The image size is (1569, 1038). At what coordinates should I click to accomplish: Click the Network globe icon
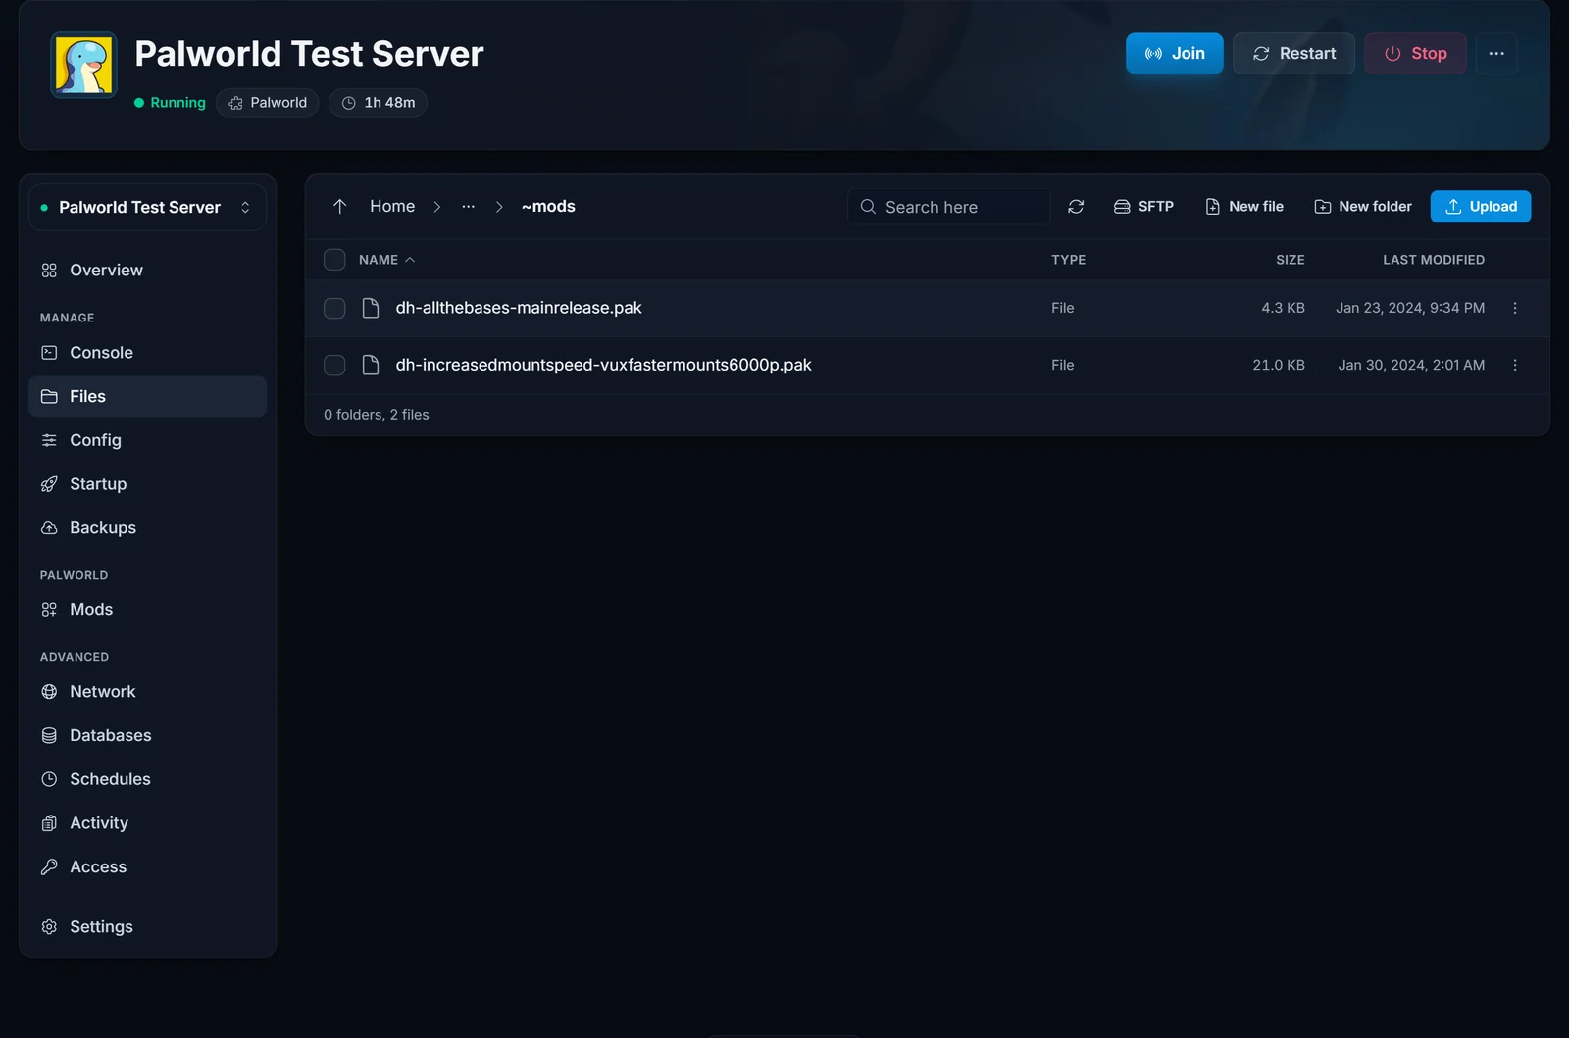49,691
